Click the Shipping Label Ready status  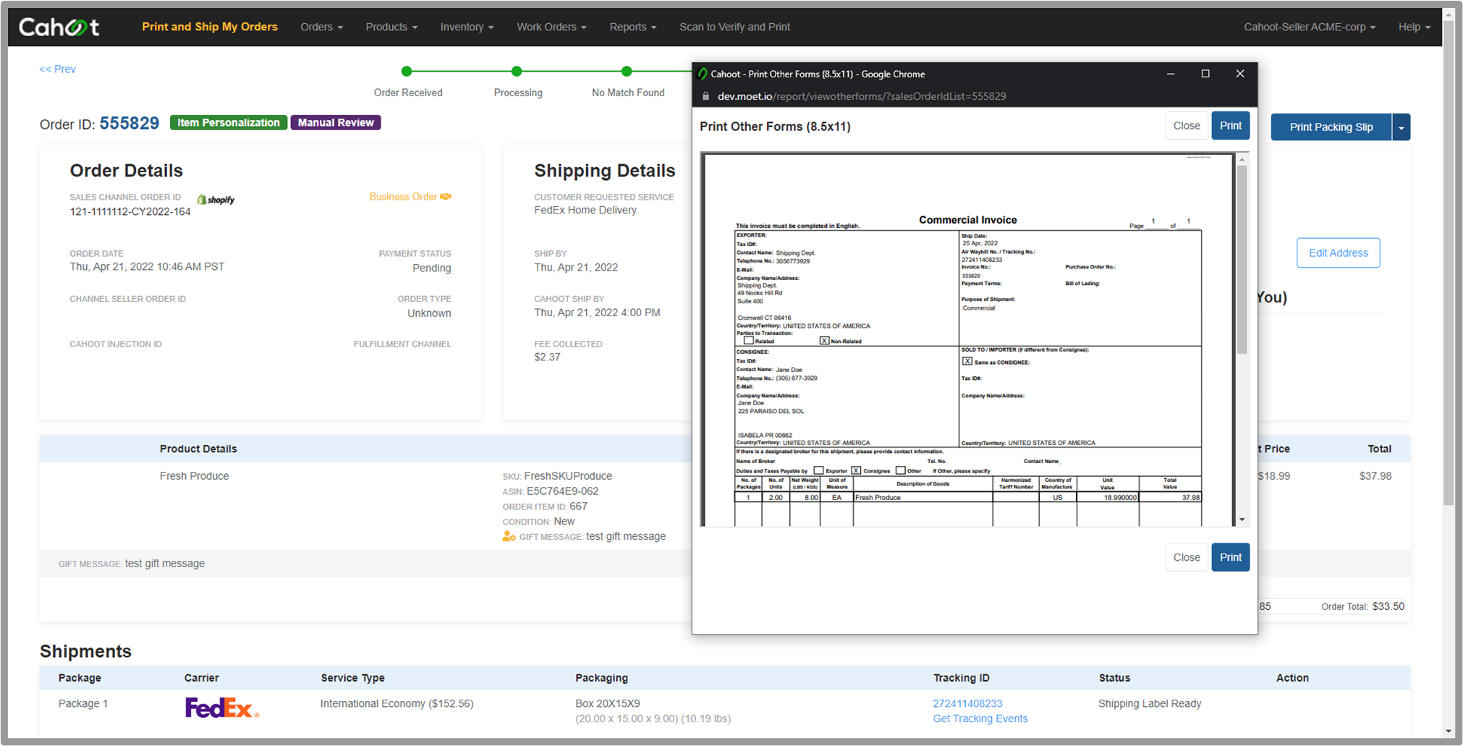click(1150, 703)
